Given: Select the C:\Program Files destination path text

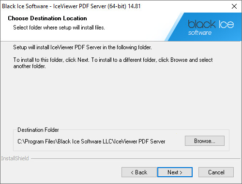Looking at the screenshot, I should pos(91,142).
